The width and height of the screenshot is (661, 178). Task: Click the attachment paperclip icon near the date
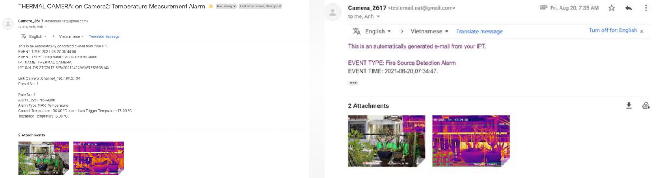543,8
